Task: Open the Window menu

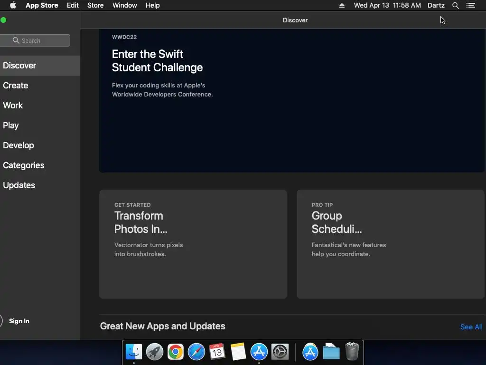Action: 125,5
